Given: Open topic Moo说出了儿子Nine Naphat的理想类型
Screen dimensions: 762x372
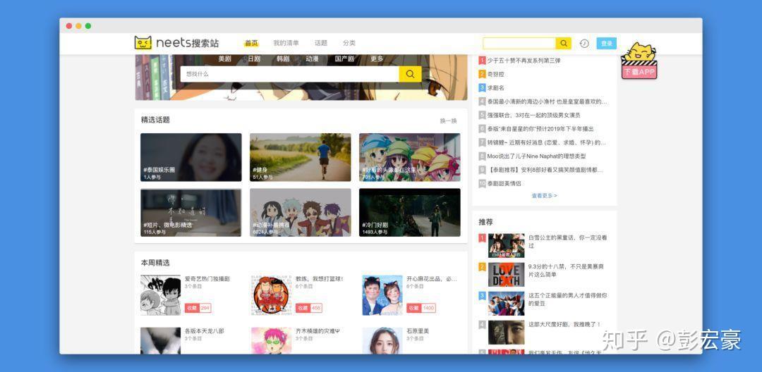Looking at the screenshot, I should point(536,156).
